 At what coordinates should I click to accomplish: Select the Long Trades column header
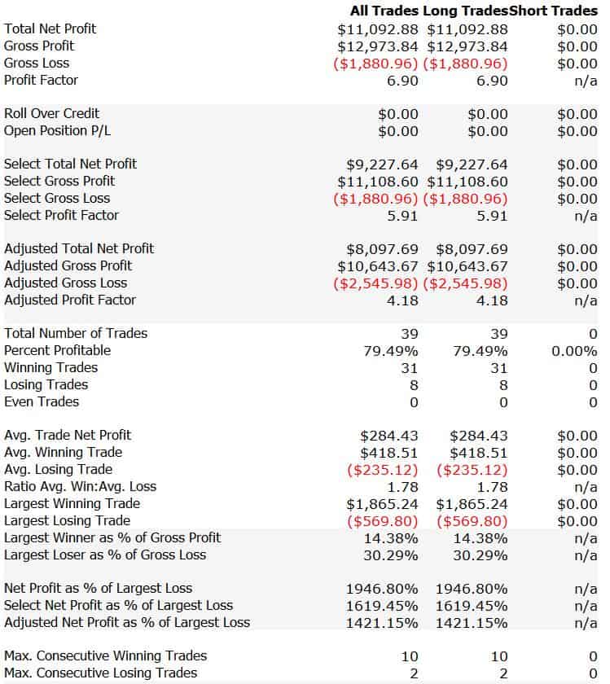465,11
